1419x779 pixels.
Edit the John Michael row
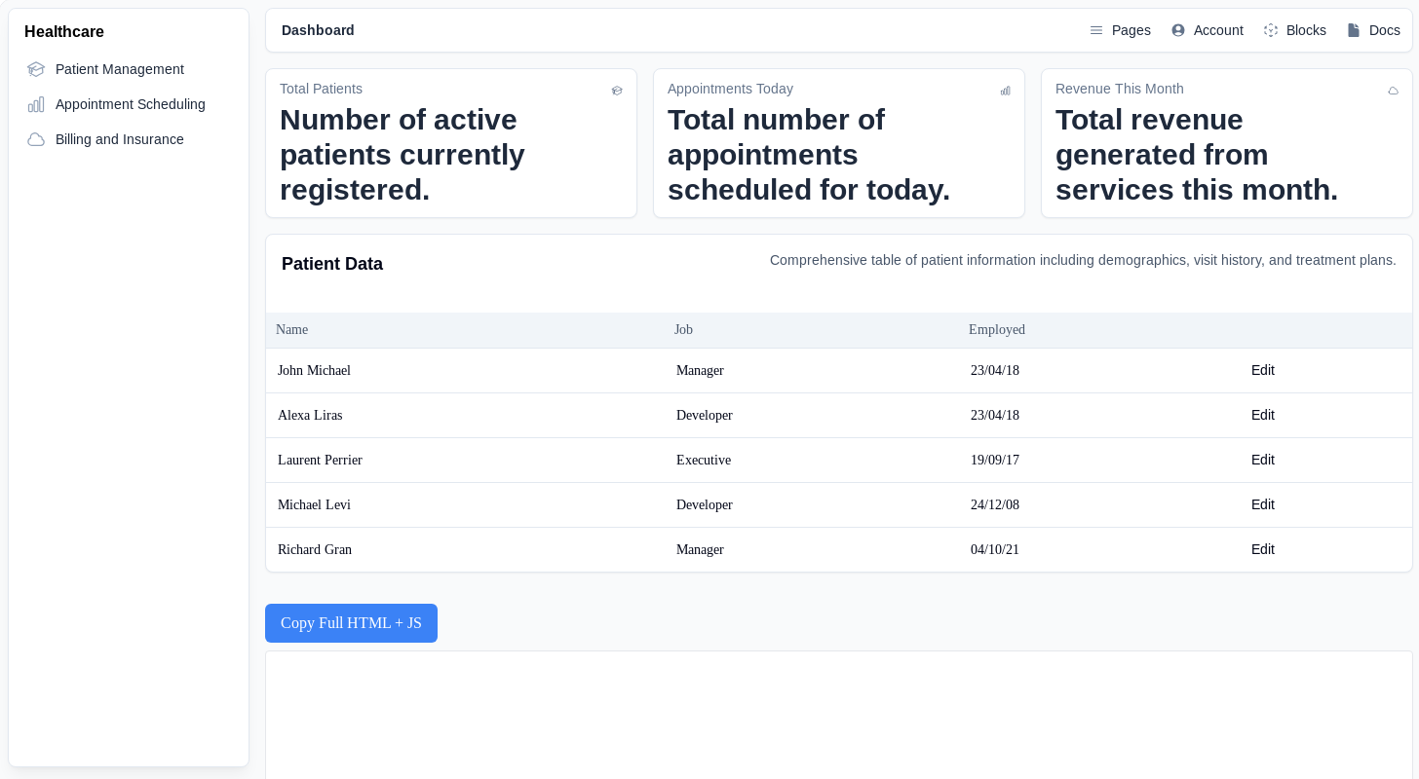point(1262,370)
